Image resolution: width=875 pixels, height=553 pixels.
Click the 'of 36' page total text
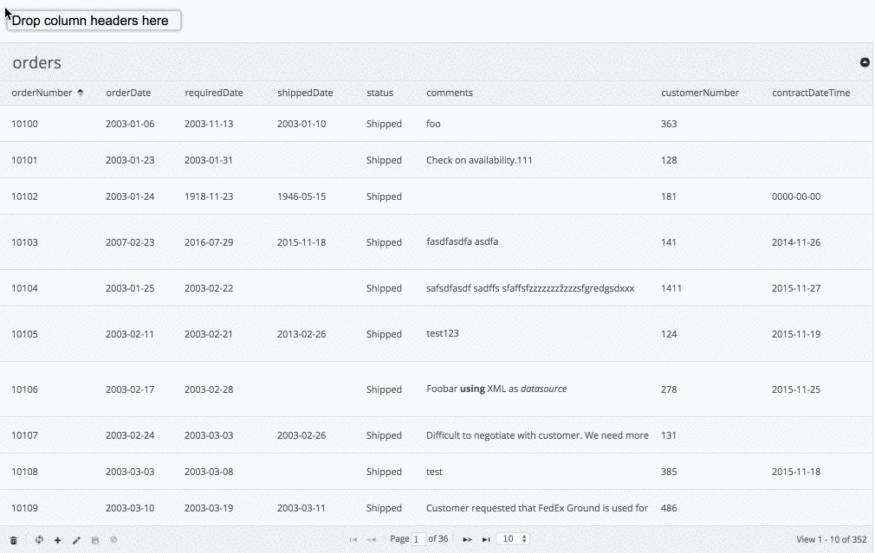(438, 538)
